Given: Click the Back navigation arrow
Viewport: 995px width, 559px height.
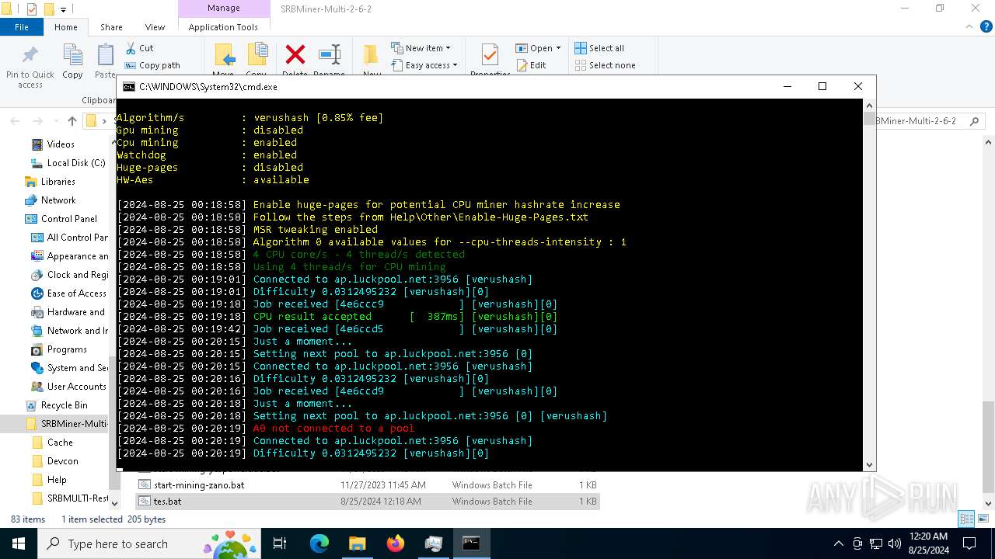Looking at the screenshot, I should tap(15, 121).
